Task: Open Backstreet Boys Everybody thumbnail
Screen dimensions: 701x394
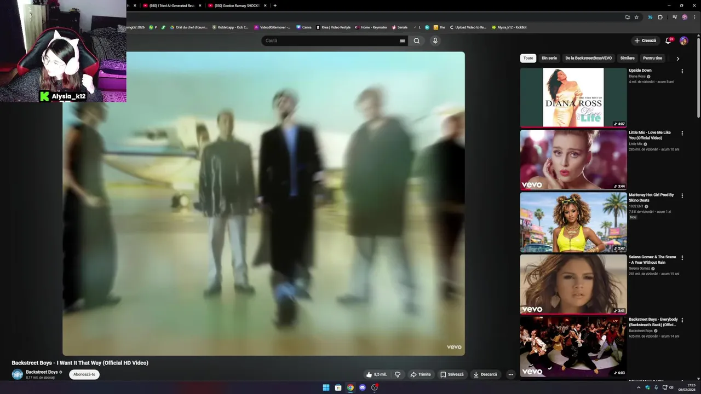Action: 573,346
